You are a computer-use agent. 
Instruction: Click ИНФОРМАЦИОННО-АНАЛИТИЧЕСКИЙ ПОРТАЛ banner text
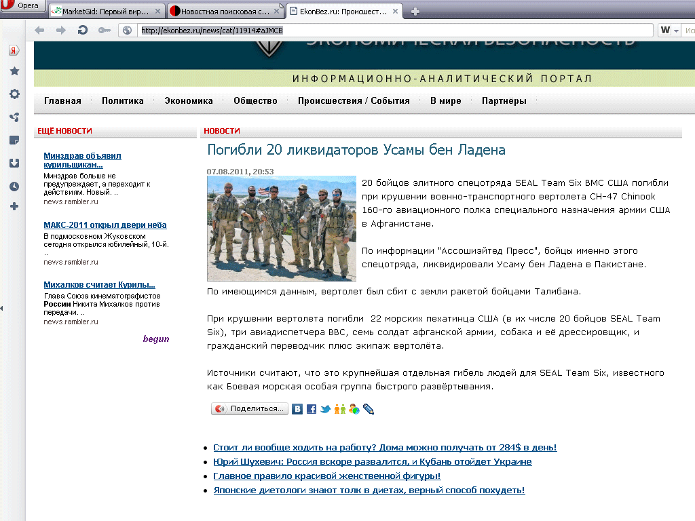pyautogui.click(x=442, y=79)
